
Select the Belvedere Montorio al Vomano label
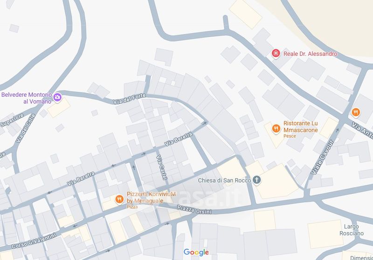pyautogui.click(x=27, y=98)
